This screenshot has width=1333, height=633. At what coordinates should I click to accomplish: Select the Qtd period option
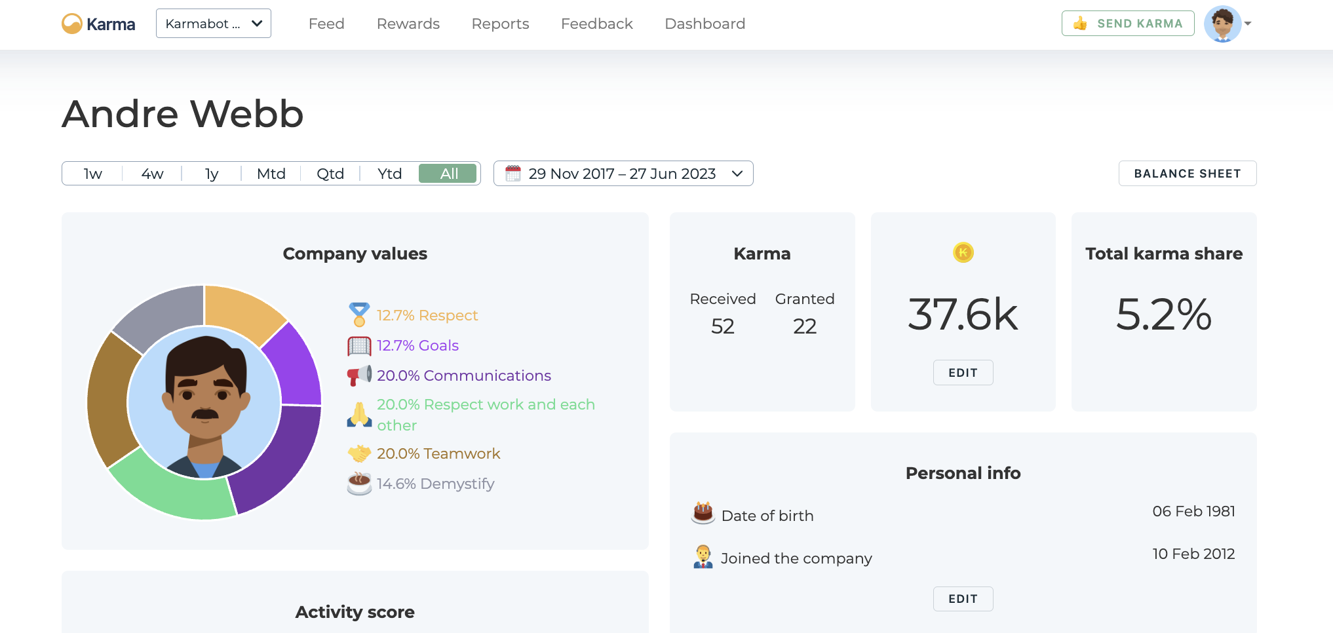coord(330,173)
